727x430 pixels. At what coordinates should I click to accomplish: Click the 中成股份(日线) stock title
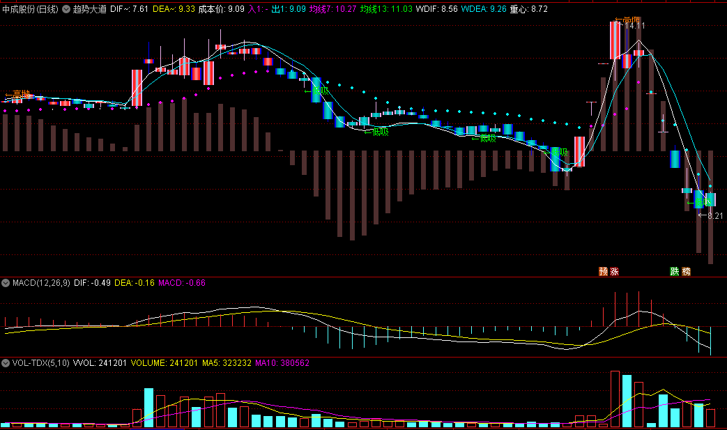click(30, 9)
